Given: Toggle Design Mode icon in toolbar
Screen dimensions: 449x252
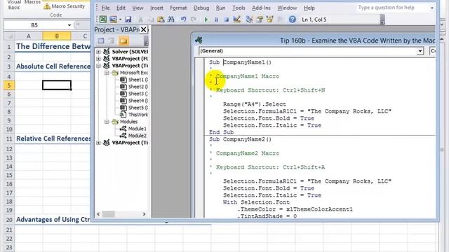Looking at the screenshot, I should 237,20.
